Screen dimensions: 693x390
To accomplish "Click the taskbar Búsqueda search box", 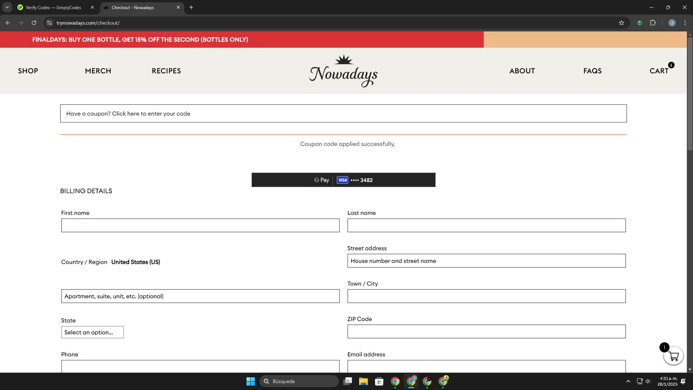I will (299, 381).
